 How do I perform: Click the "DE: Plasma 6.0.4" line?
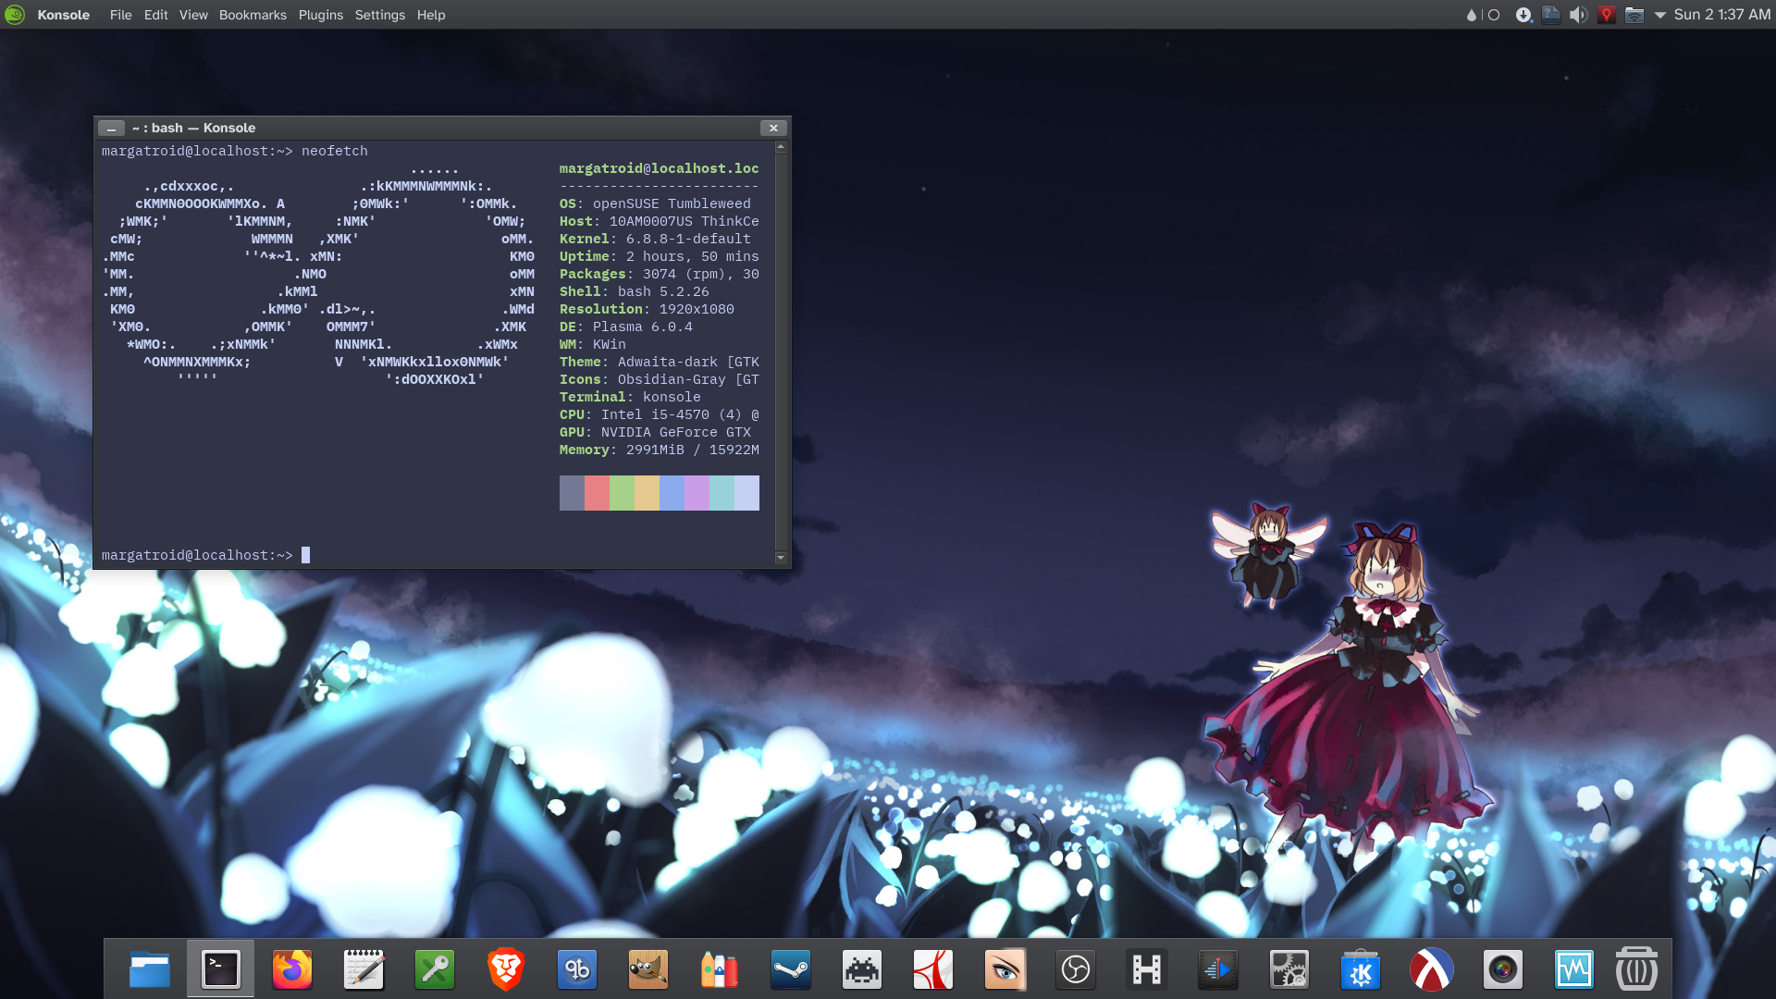[626, 327]
